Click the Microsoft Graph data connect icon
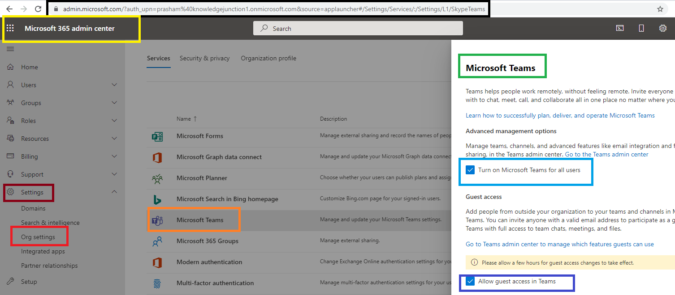 [157, 157]
